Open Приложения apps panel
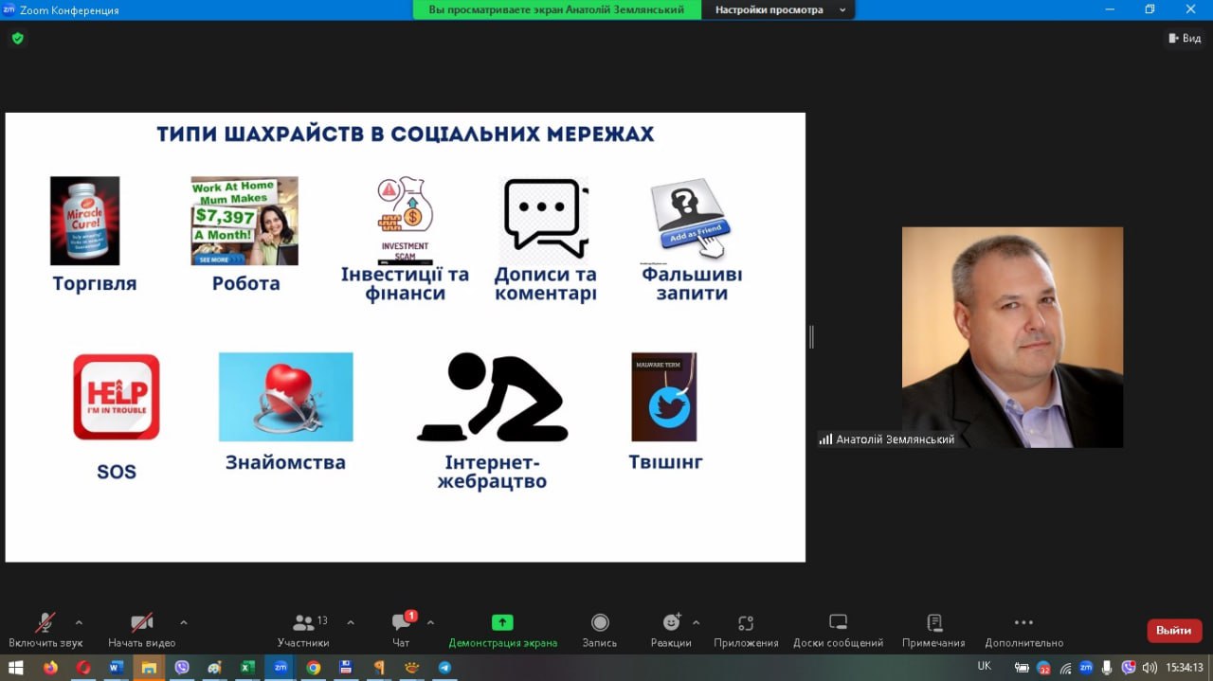1213x681 pixels. click(x=746, y=630)
